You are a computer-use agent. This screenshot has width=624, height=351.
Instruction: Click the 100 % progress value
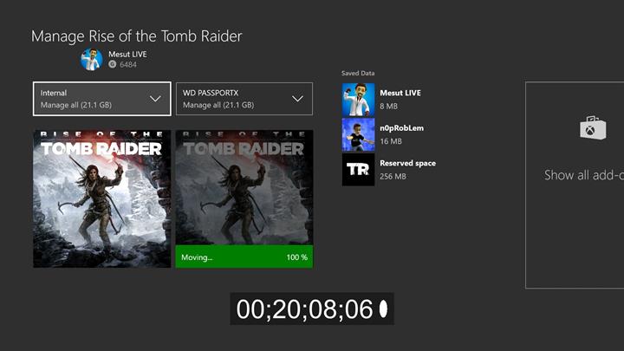(297, 257)
